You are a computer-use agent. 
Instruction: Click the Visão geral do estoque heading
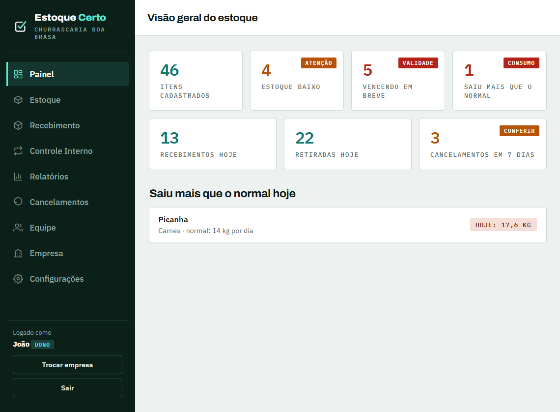pyautogui.click(x=202, y=18)
